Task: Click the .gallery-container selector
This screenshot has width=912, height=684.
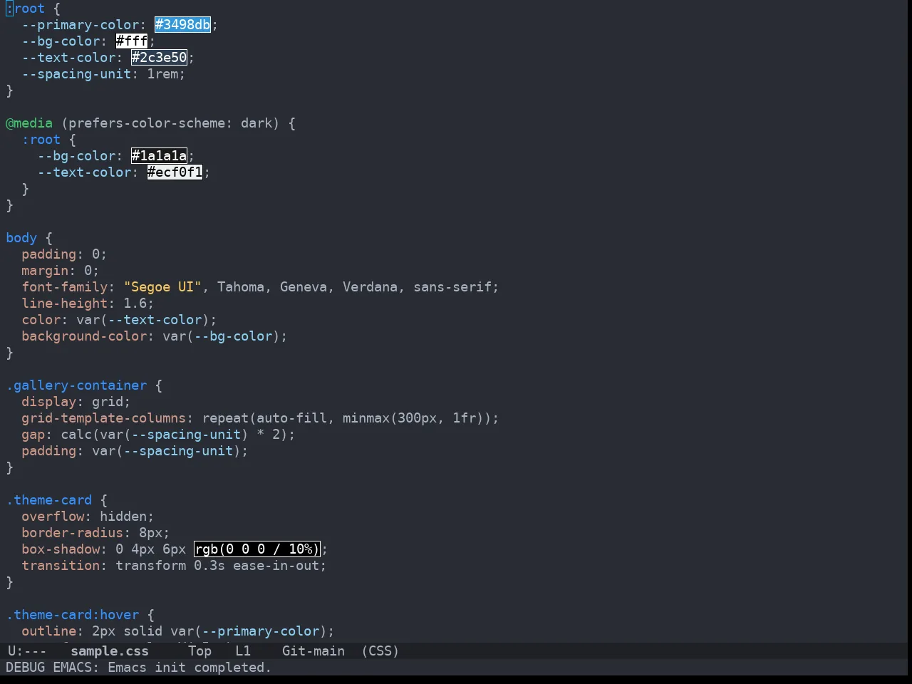Action: [x=76, y=385]
